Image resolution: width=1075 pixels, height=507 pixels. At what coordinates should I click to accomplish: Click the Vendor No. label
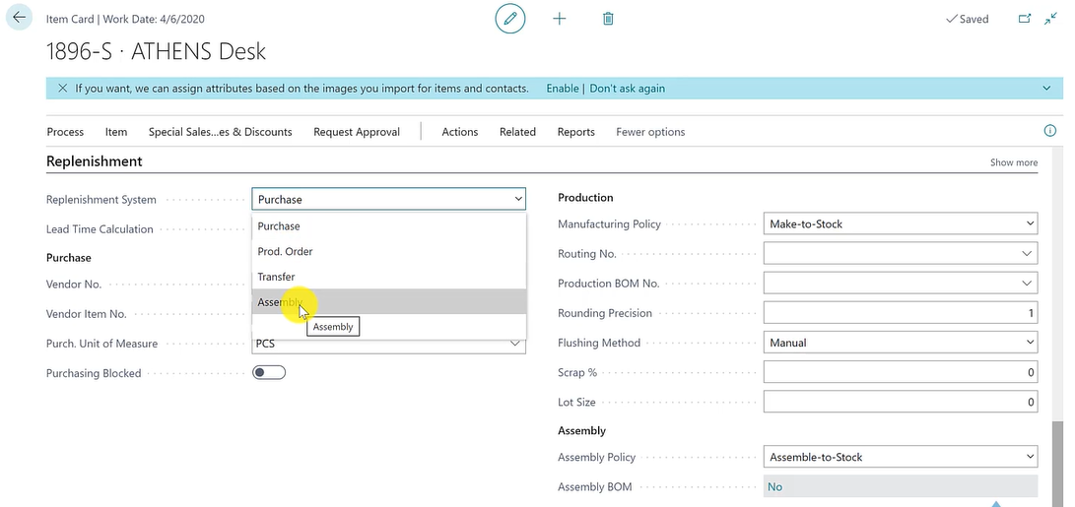click(73, 285)
